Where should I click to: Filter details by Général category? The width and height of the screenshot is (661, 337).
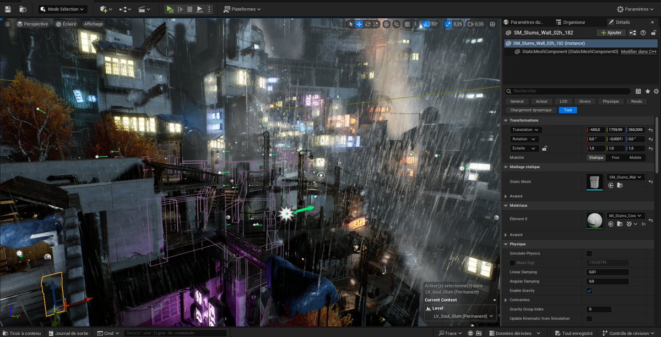coord(517,101)
